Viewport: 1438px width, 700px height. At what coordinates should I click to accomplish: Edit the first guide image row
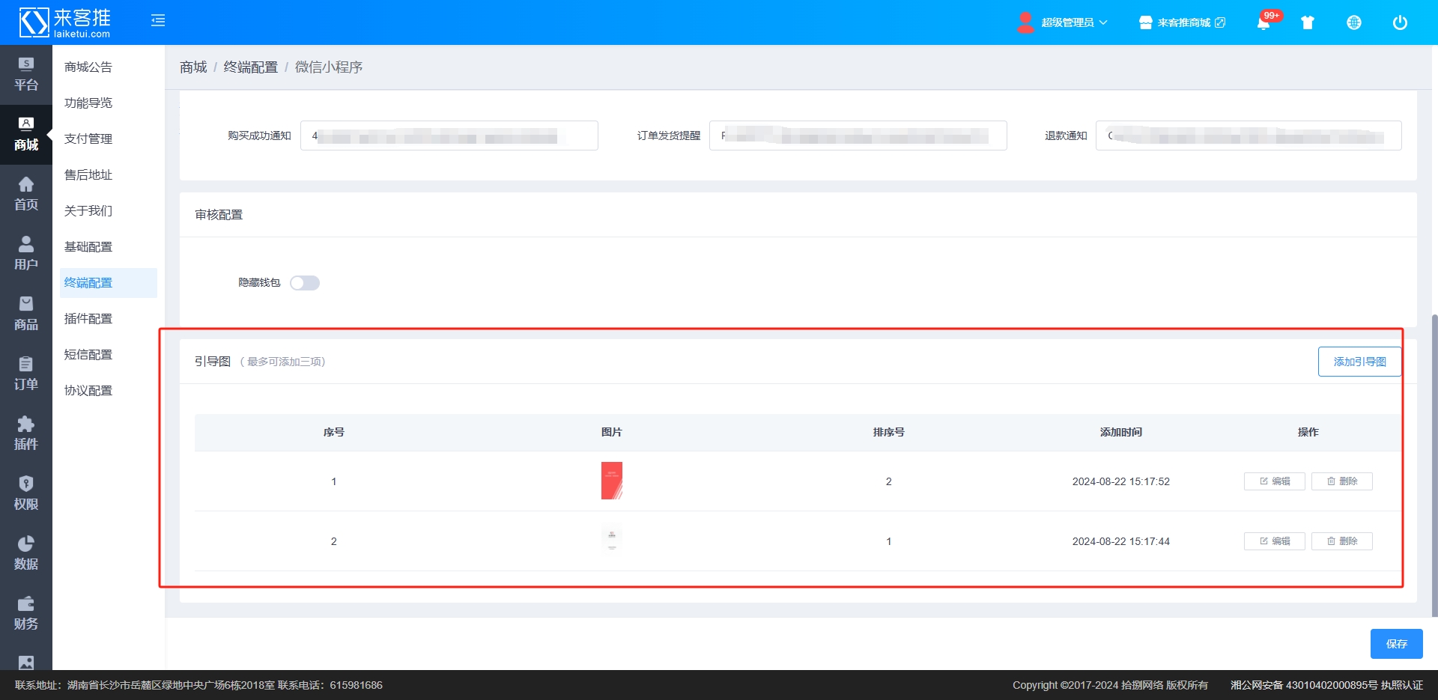pyautogui.click(x=1274, y=481)
